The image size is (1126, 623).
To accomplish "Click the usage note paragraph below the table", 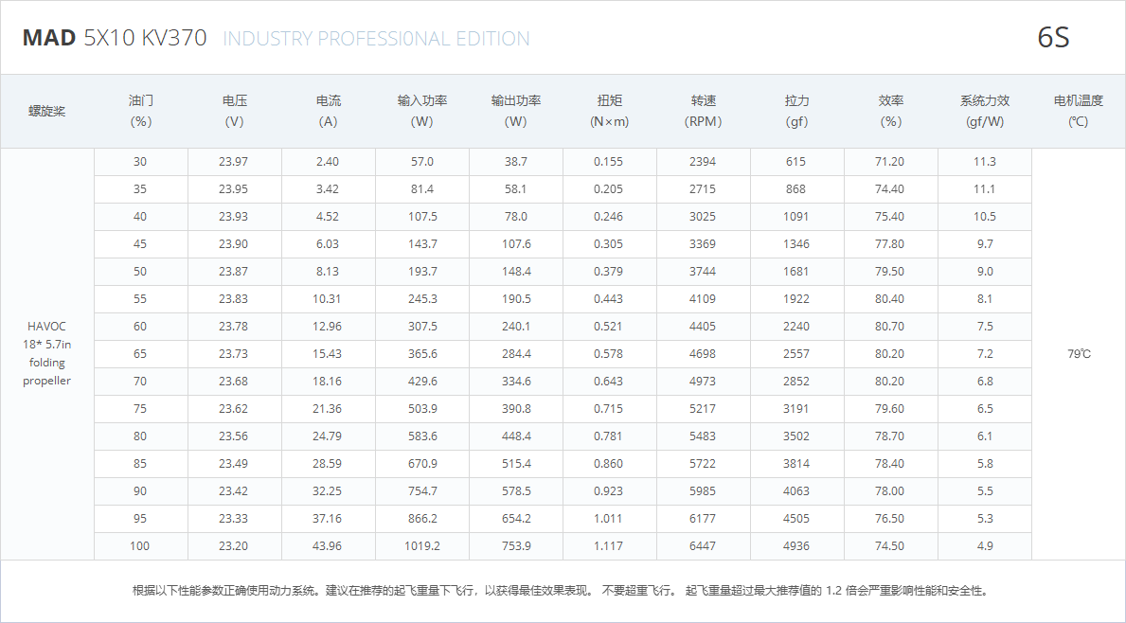I will tap(563, 591).
